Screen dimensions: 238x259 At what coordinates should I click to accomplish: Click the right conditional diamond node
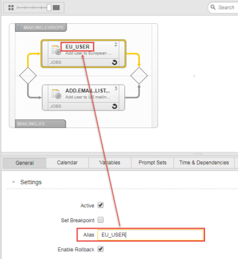pyautogui.click(x=139, y=76)
